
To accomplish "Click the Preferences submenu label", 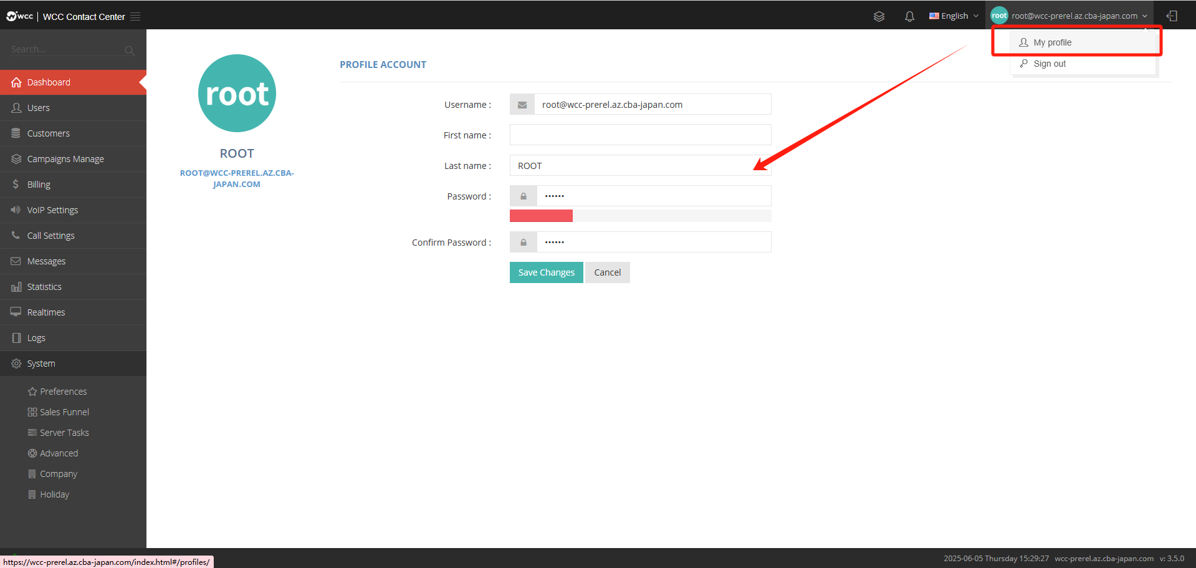I will [64, 392].
